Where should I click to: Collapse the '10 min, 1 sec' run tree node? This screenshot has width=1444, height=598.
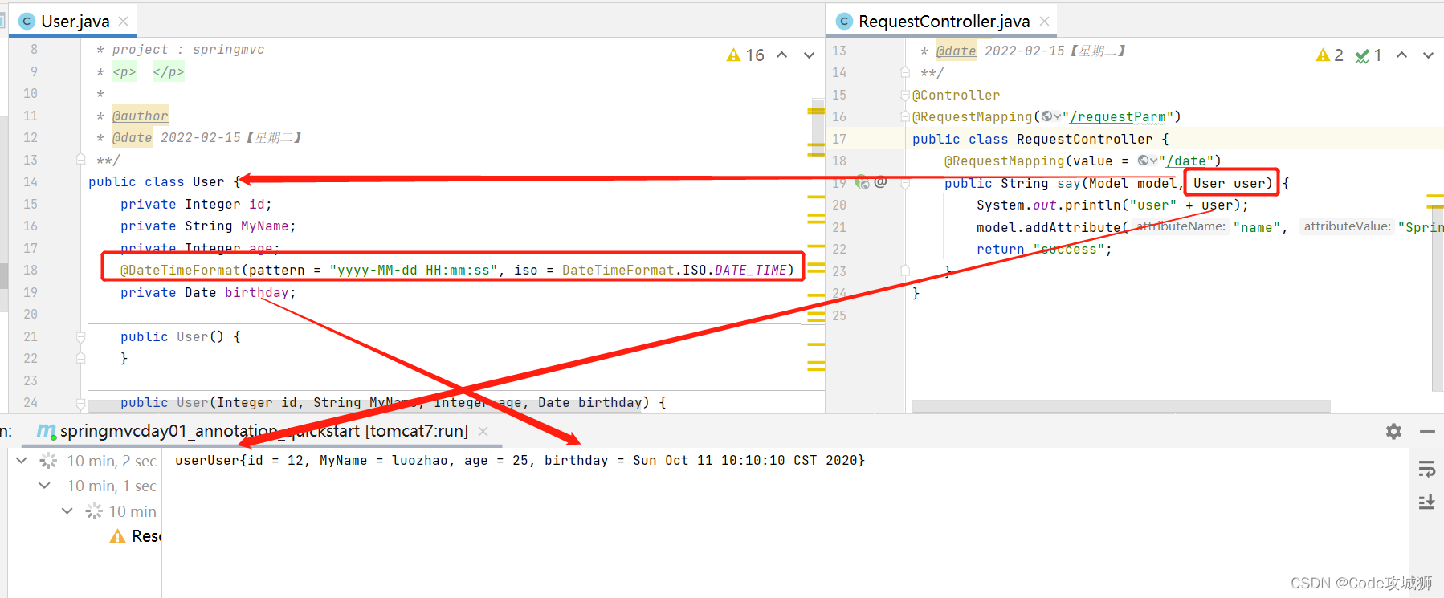pyautogui.click(x=44, y=486)
